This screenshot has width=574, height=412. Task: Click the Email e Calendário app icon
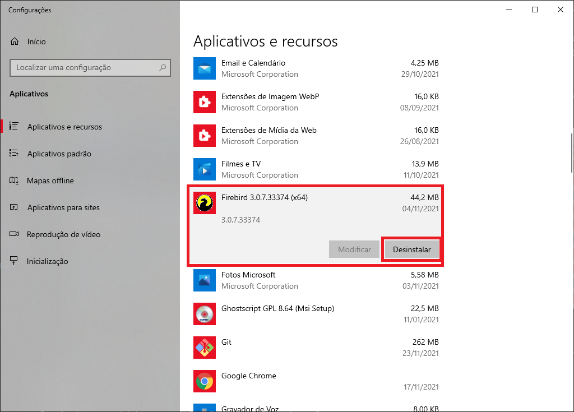pos(204,68)
